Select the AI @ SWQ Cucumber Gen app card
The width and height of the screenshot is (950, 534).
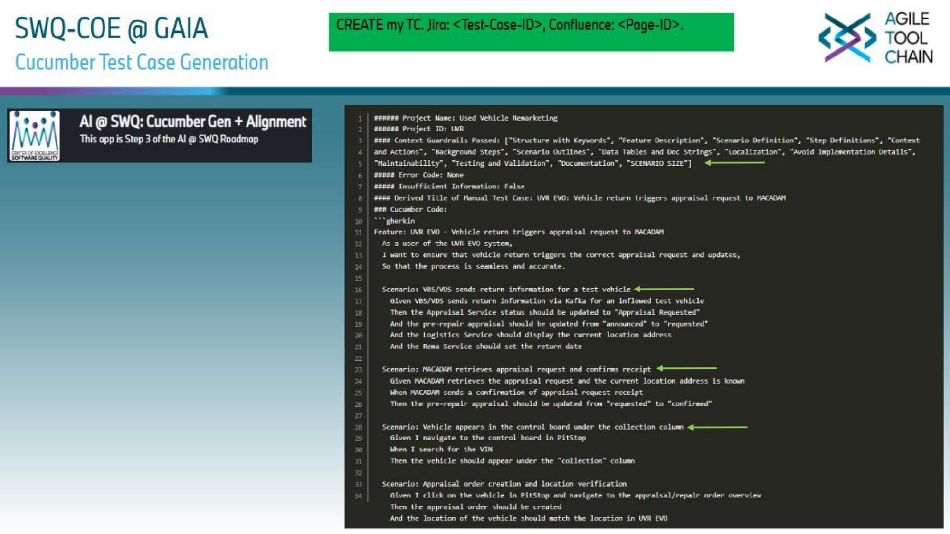click(192, 122)
